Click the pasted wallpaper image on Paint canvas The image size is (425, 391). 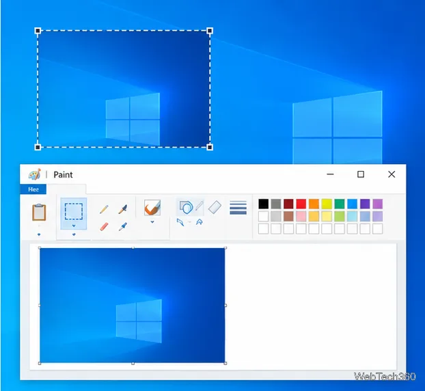click(x=133, y=306)
